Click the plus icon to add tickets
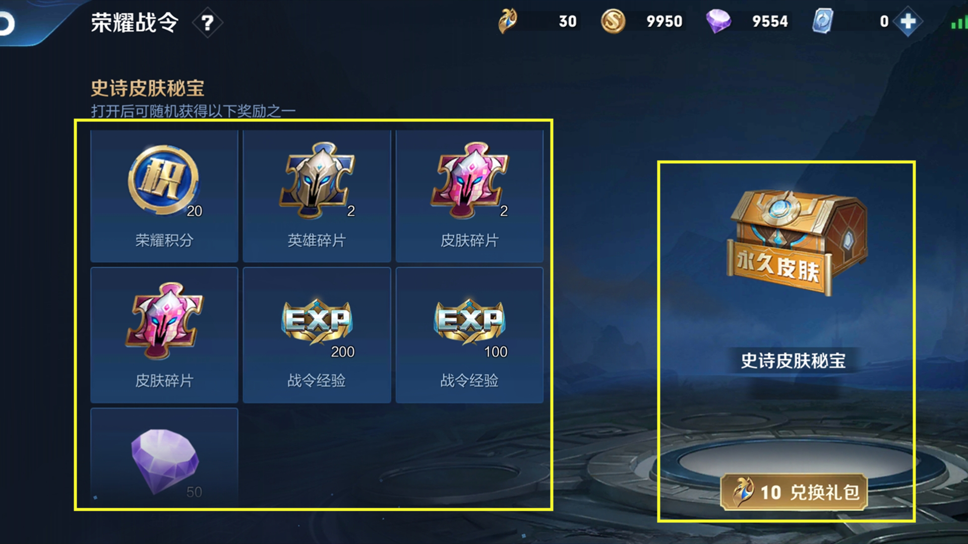Viewport: 968px width, 544px height. click(x=908, y=22)
